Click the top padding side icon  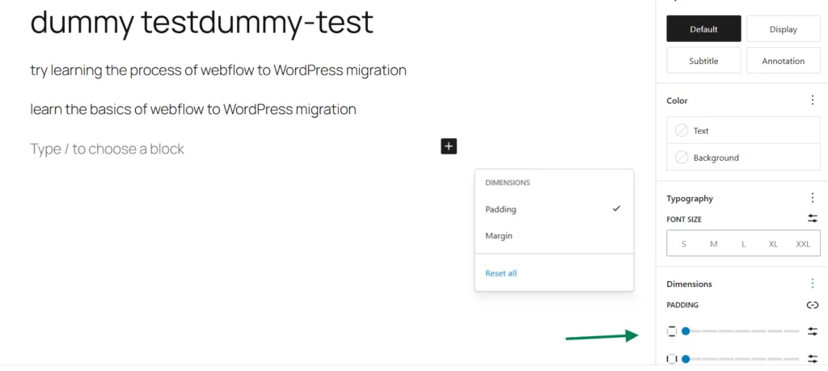coord(672,331)
